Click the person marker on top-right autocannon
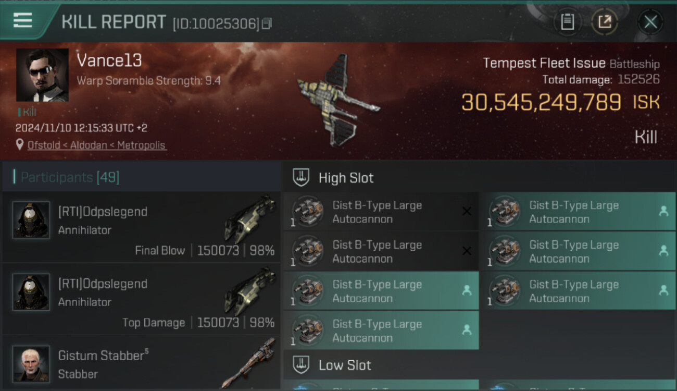The image size is (677, 391). tap(663, 211)
